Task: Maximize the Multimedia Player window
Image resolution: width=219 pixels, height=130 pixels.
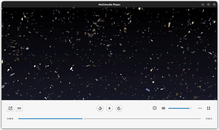Action: (208, 4)
